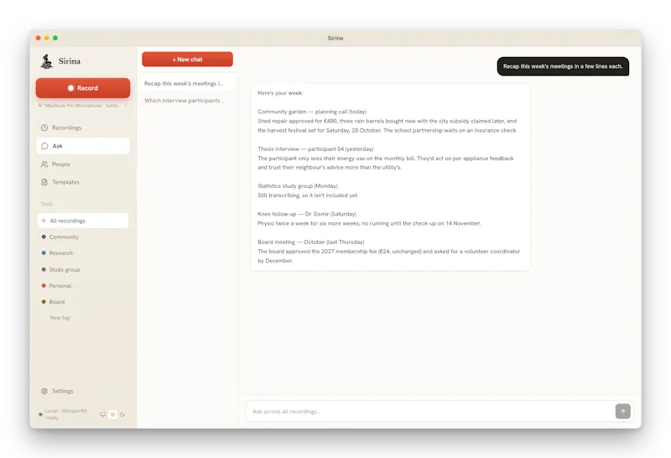
Task: Filter by the Community tag
Action: point(83,237)
